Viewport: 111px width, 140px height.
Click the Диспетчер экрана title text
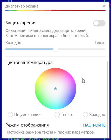(x=22, y=6)
